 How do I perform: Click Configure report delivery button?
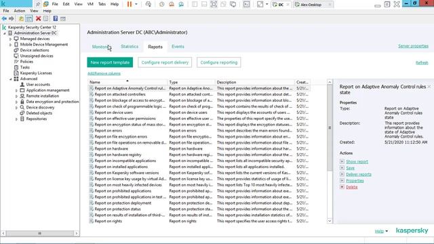165,62
